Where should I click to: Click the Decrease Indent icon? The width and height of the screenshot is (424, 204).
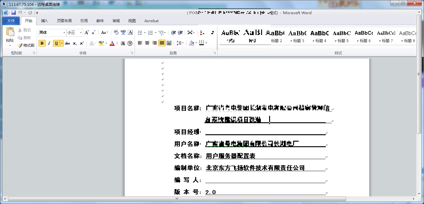pyautogui.click(x=173, y=33)
